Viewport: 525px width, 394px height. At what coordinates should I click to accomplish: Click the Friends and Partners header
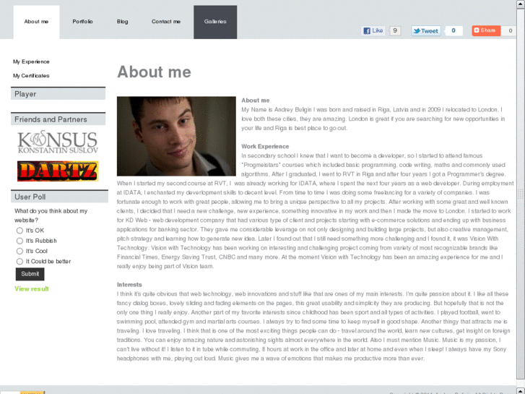point(58,119)
